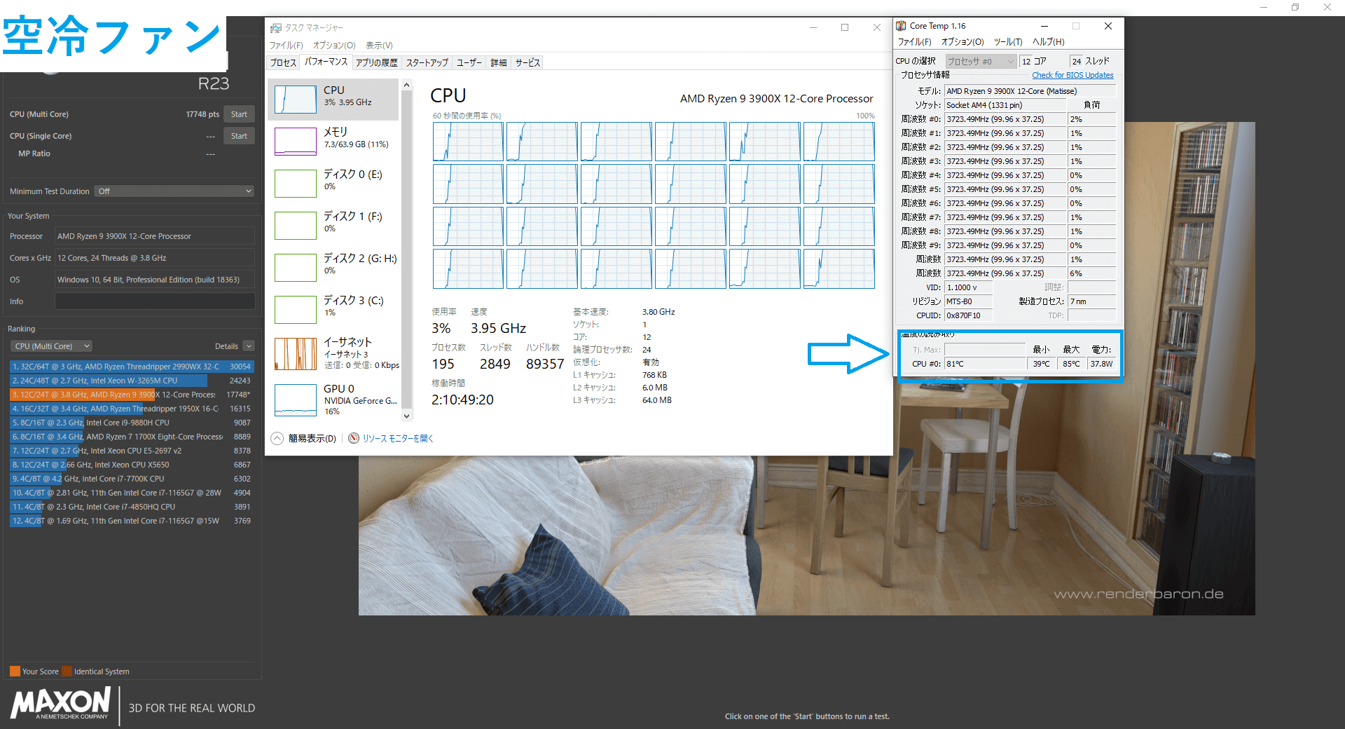The width and height of the screenshot is (1345, 729).
Task: Switch to the スタートアップ tab
Action: [x=427, y=63]
